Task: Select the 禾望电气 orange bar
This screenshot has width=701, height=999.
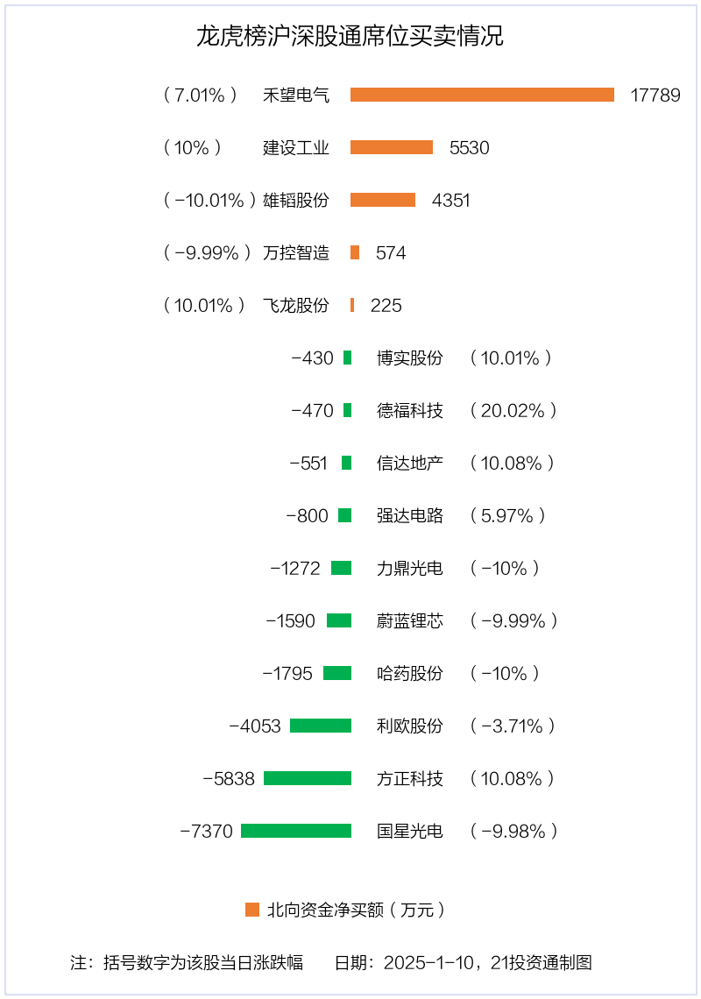Action: coord(483,95)
